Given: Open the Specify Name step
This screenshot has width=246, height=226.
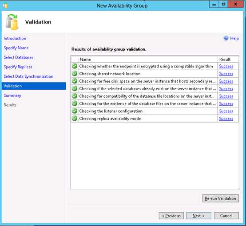Looking at the screenshot, I should click(x=16, y=48).
